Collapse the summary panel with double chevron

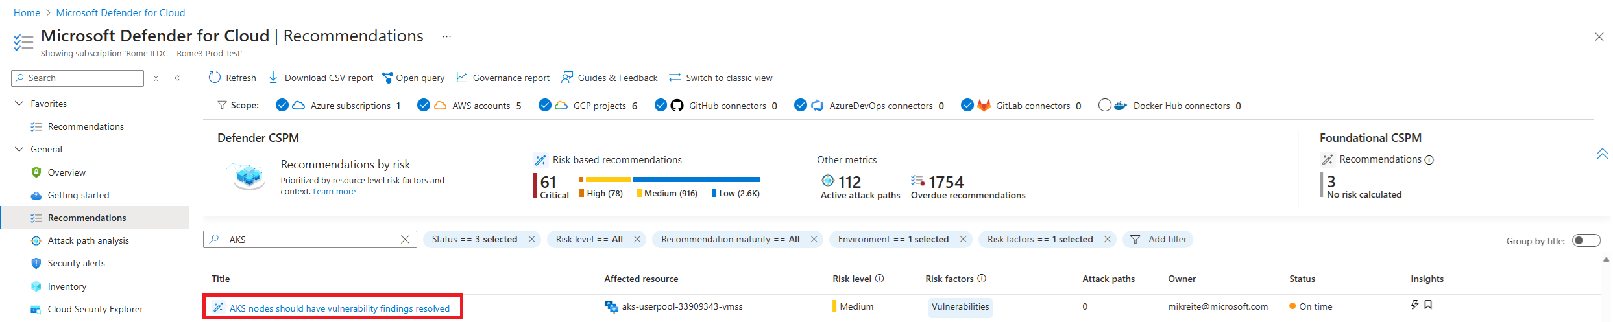1602,154
